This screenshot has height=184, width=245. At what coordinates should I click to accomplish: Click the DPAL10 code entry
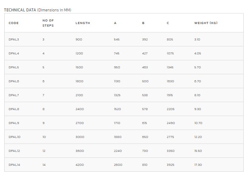click(14, 137)
